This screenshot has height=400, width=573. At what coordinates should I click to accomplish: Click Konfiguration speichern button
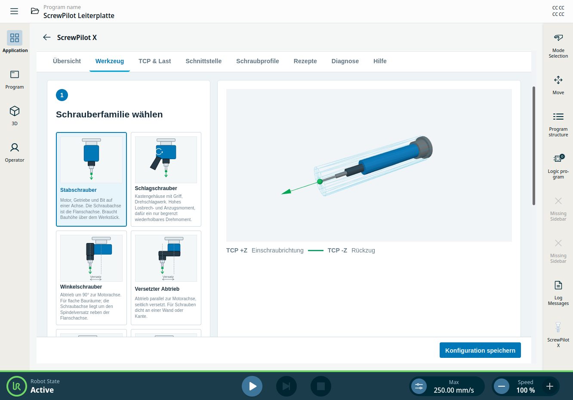tap(480, 350)
